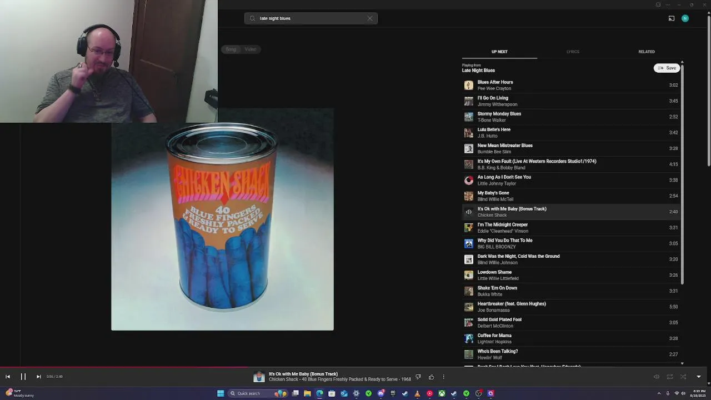The width and height of the screenshot is (711, 400).
Task: Open the Up Next tab
Action: coord(499,52)
